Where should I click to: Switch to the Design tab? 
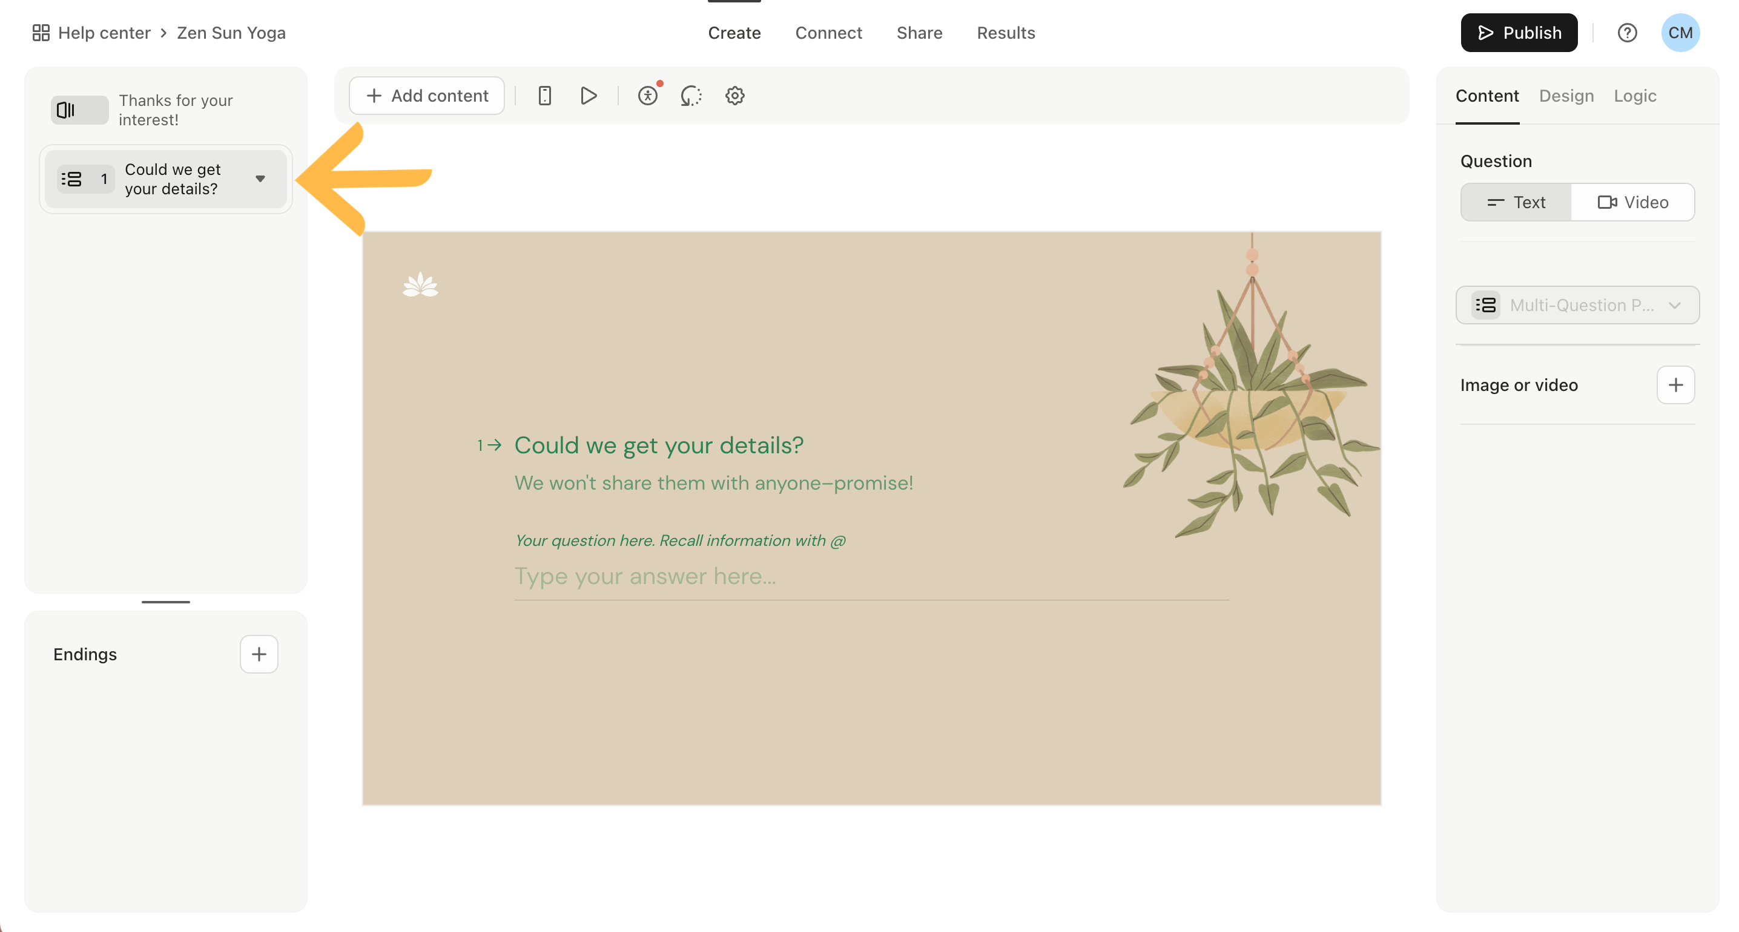[1566, 96]
